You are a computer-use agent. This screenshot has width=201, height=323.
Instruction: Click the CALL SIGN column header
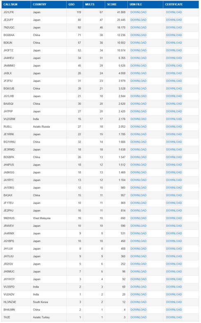click(11, 5)
